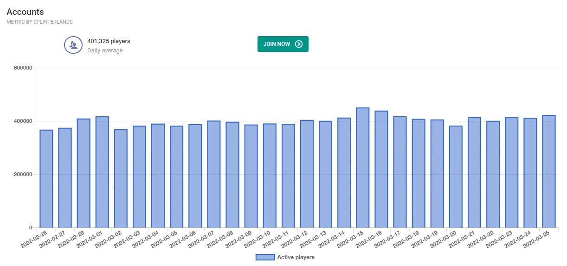This screenshot has width=567, height=266.
Task: Click the 200000 y-axis label
Action: (23, 175)
